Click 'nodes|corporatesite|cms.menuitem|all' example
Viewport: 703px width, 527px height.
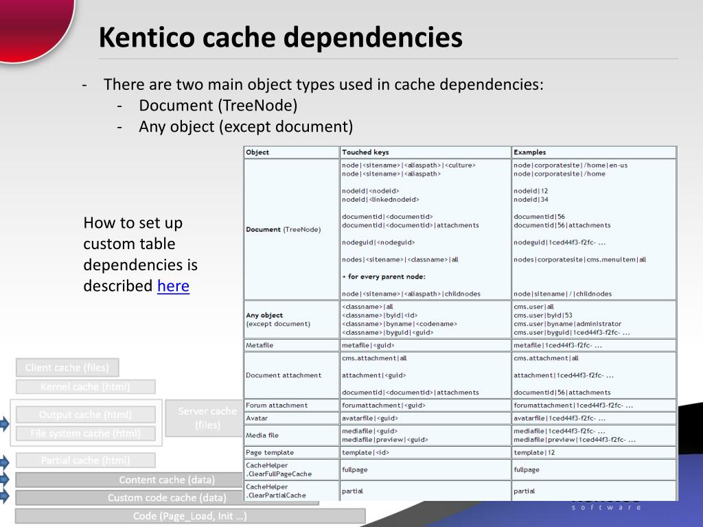pyautogui.click(x=579, y=259)
